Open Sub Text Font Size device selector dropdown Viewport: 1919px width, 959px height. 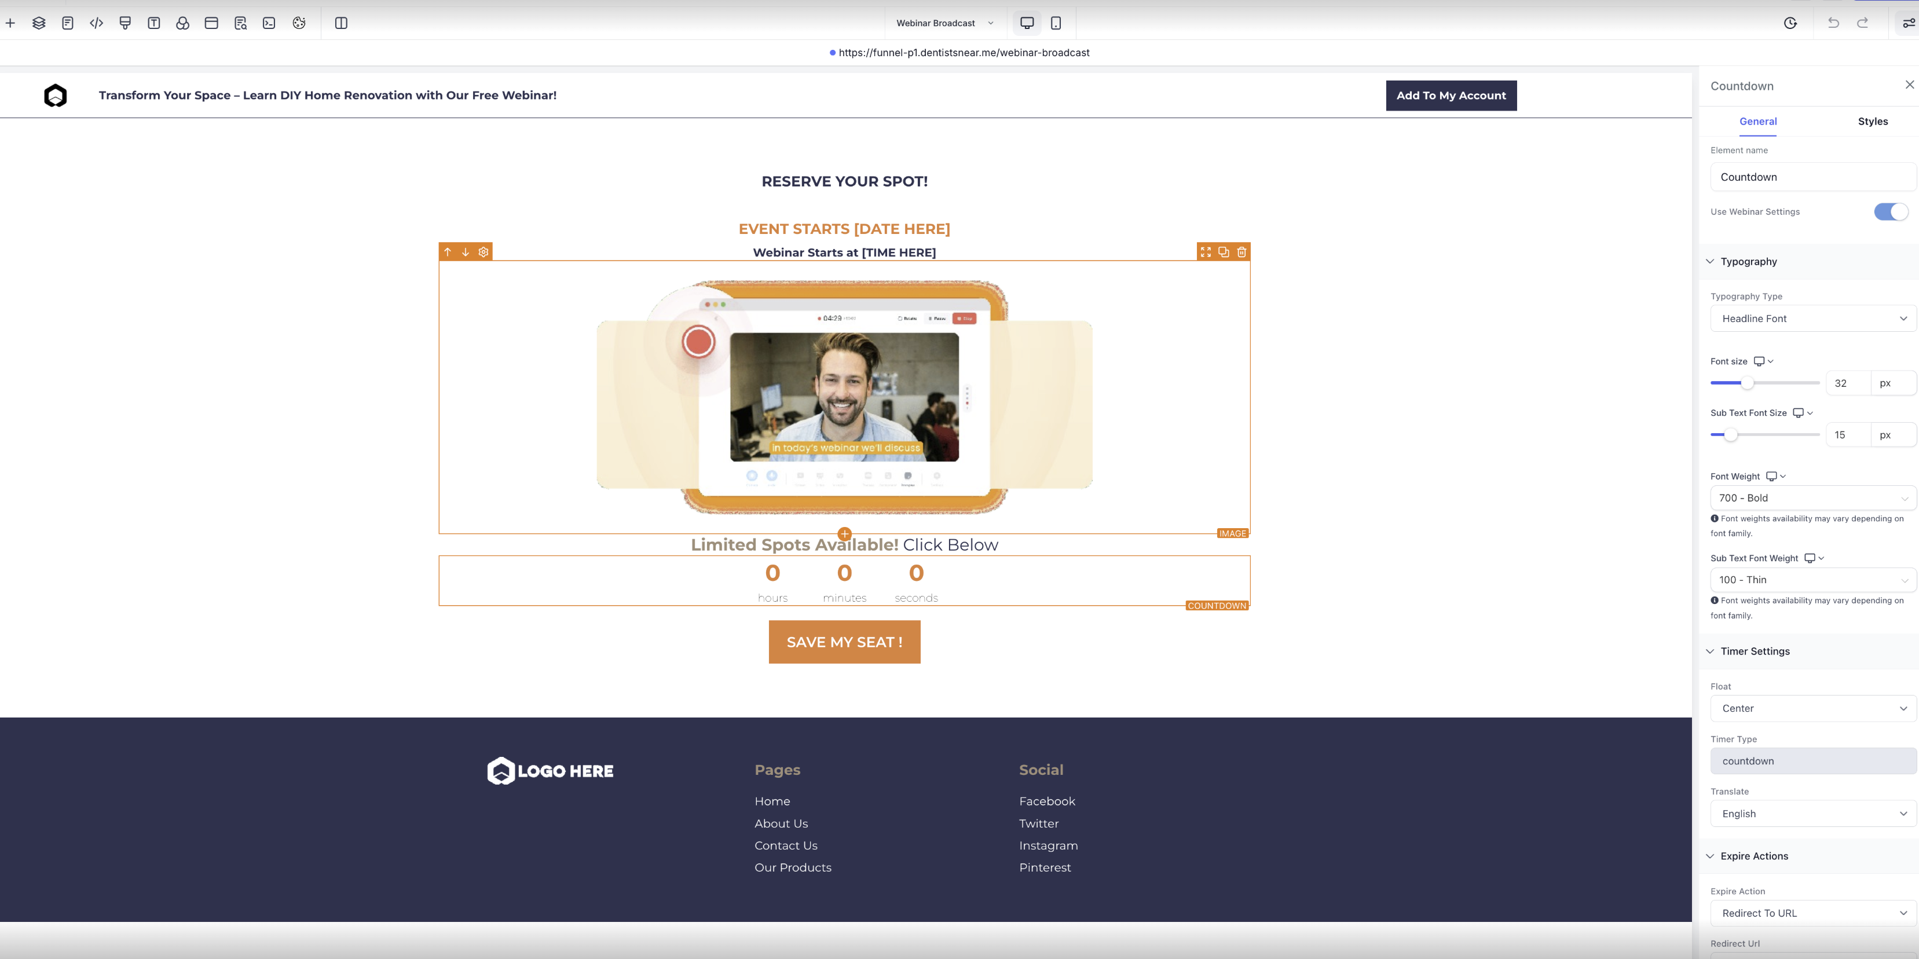(x=1803, y=413)
